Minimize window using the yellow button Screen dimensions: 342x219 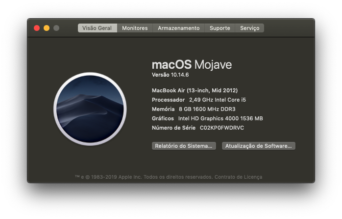point(47,28)
